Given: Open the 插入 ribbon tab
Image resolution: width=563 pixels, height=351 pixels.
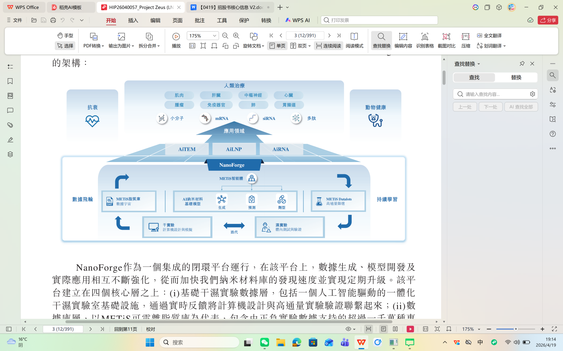Looking at the screenshot, I should 133,20.
